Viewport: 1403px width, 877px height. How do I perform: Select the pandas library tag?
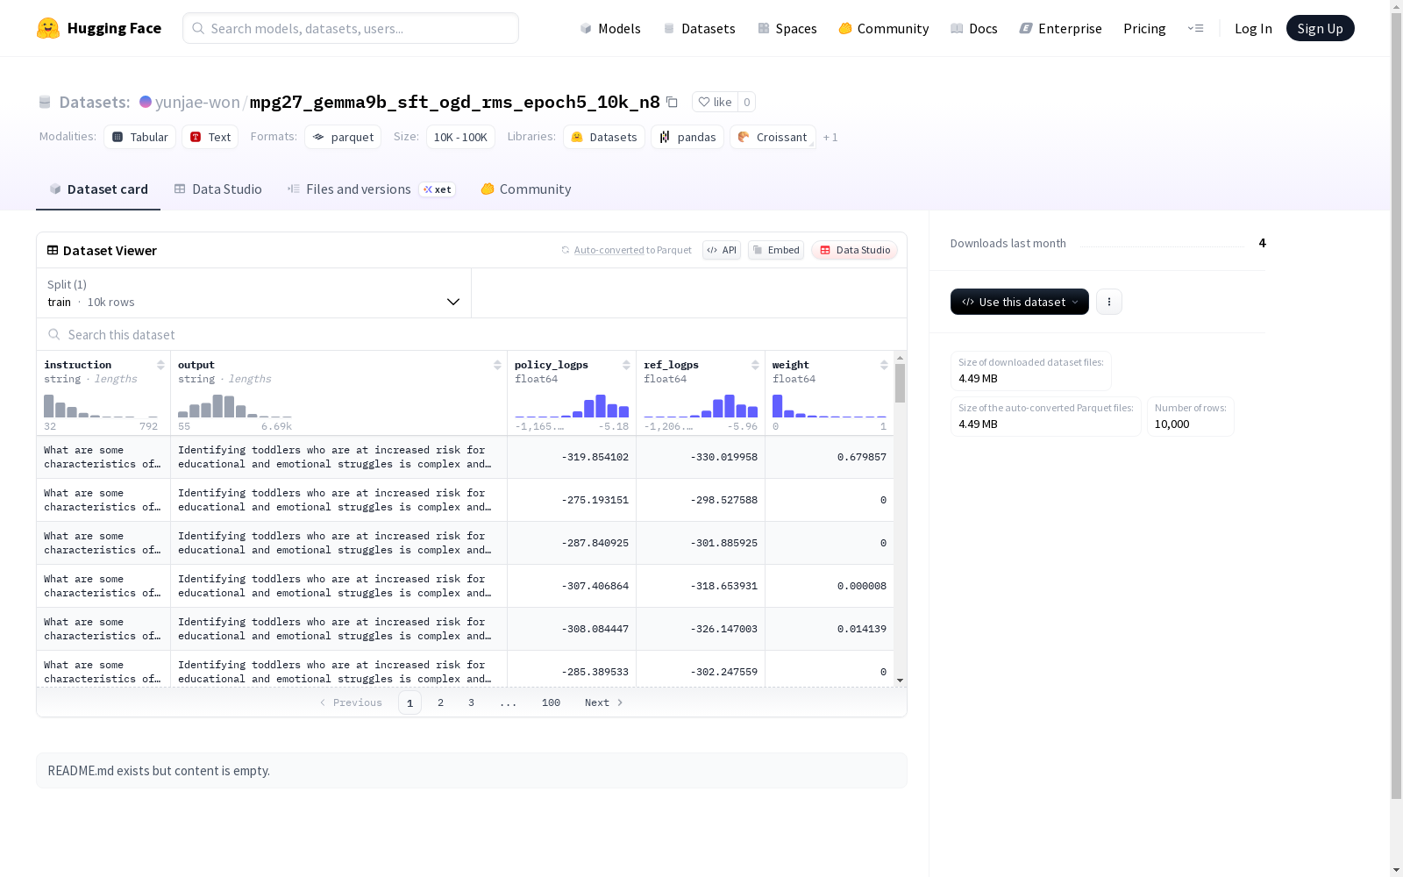point(687,137)
